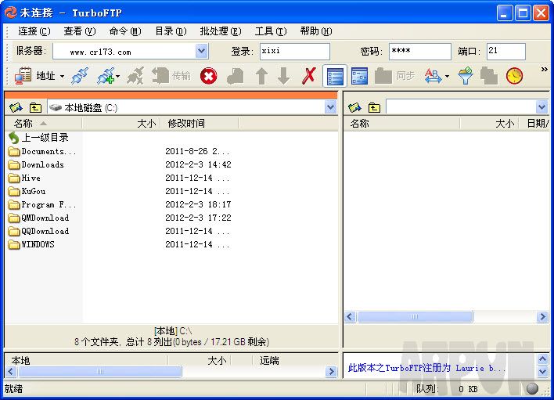Viewport: 554px width, 400px height.
Task: Toggle the tree view layout icon
Action: [359, 76]
